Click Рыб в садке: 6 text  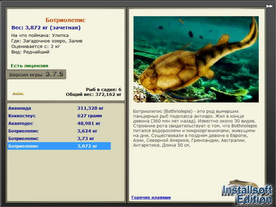[103, 89]
